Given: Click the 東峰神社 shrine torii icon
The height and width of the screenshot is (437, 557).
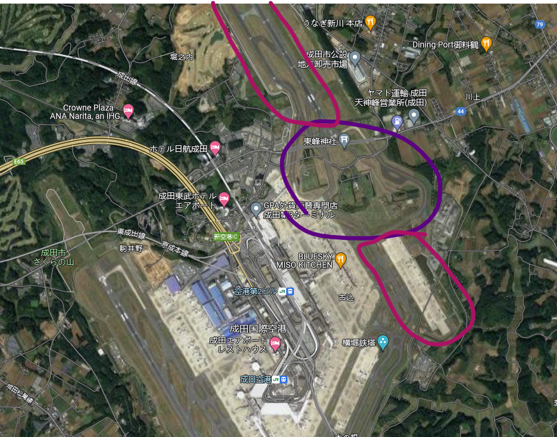Looking at the screenshot, I should 344,141.
